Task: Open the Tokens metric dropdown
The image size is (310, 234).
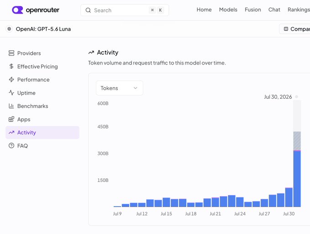Action: click(120, 88)
